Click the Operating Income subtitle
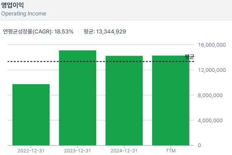 [x=24, y=14]
